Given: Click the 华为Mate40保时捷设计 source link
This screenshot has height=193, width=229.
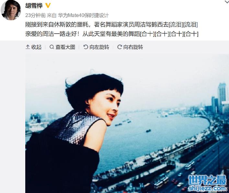Looking at the screenshot, I should click(x=83, y=15).
